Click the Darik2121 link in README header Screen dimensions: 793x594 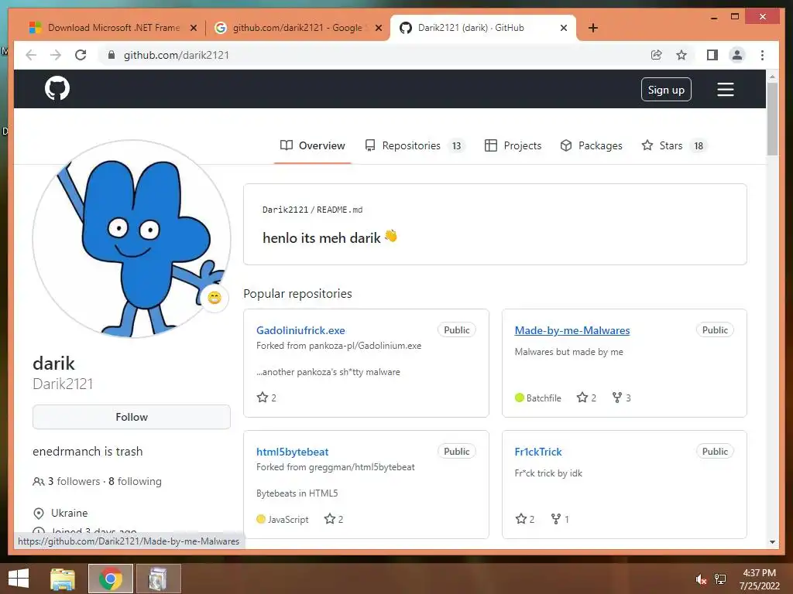tap(285, 210)
